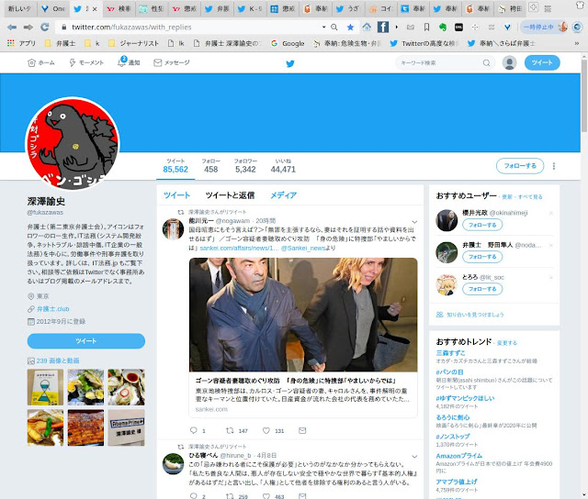Open the sankei.com article link in tweet
588x499 pixels.
[x=239, y=248]
